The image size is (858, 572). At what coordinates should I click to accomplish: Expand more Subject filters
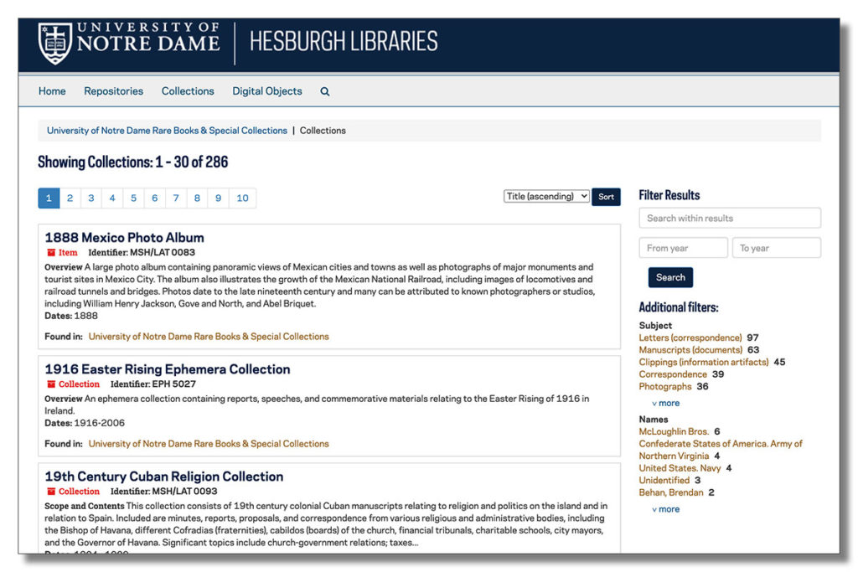(666, 403)
